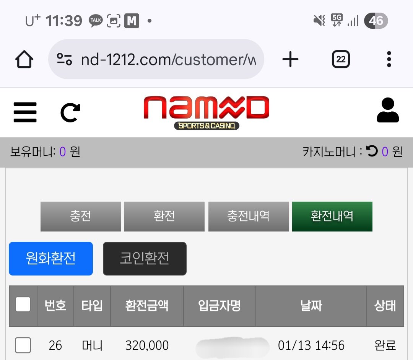Open browser three-dot overflow menu

coord(389,59)
